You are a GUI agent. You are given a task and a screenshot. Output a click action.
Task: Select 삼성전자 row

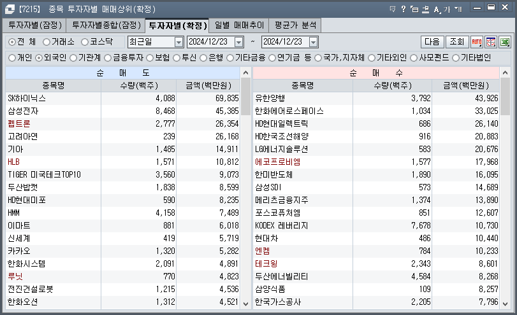[122, 111]
